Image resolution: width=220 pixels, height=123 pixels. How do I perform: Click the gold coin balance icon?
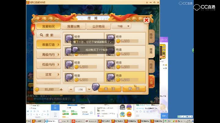coord(37,89)
